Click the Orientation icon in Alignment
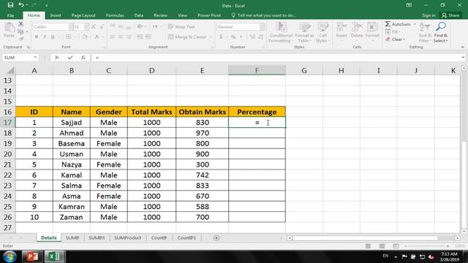The image size is (468, 263). pos(140,27)
